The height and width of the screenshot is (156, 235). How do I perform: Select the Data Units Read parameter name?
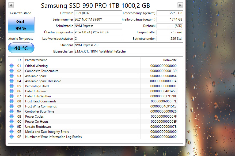[x=36, y=91]
